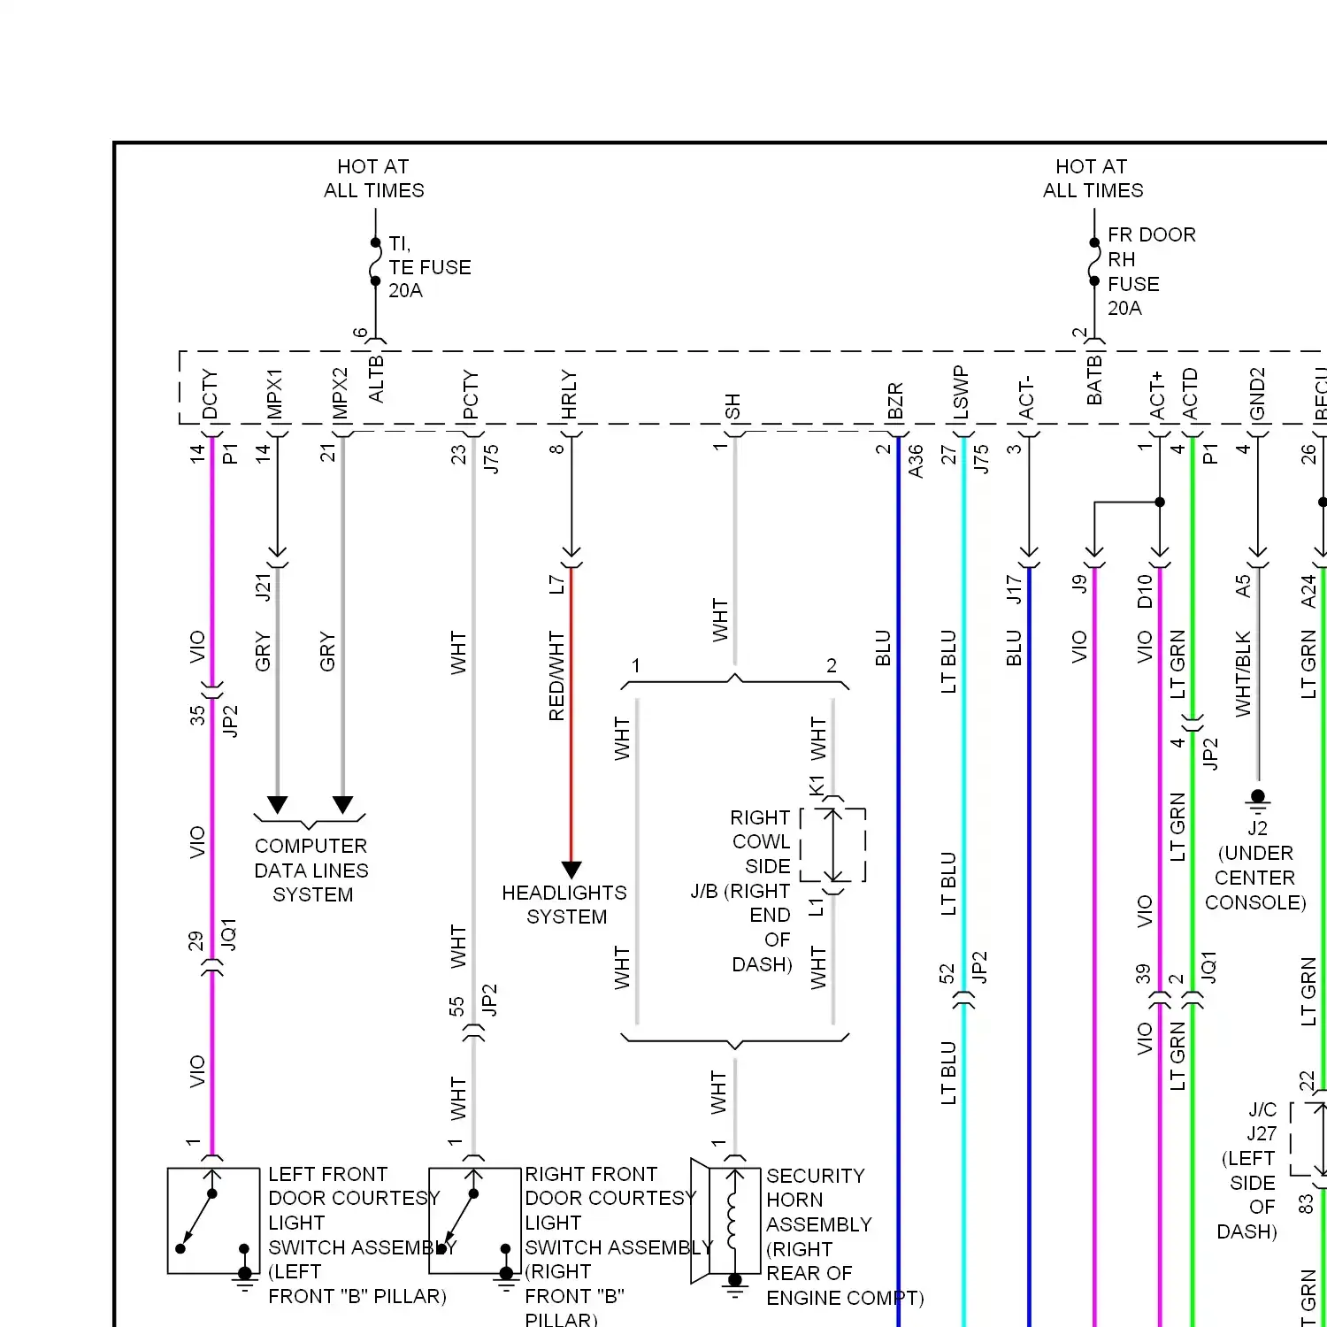Click the FR DOOR RH fuse symbol

[x=1094, y=262]
